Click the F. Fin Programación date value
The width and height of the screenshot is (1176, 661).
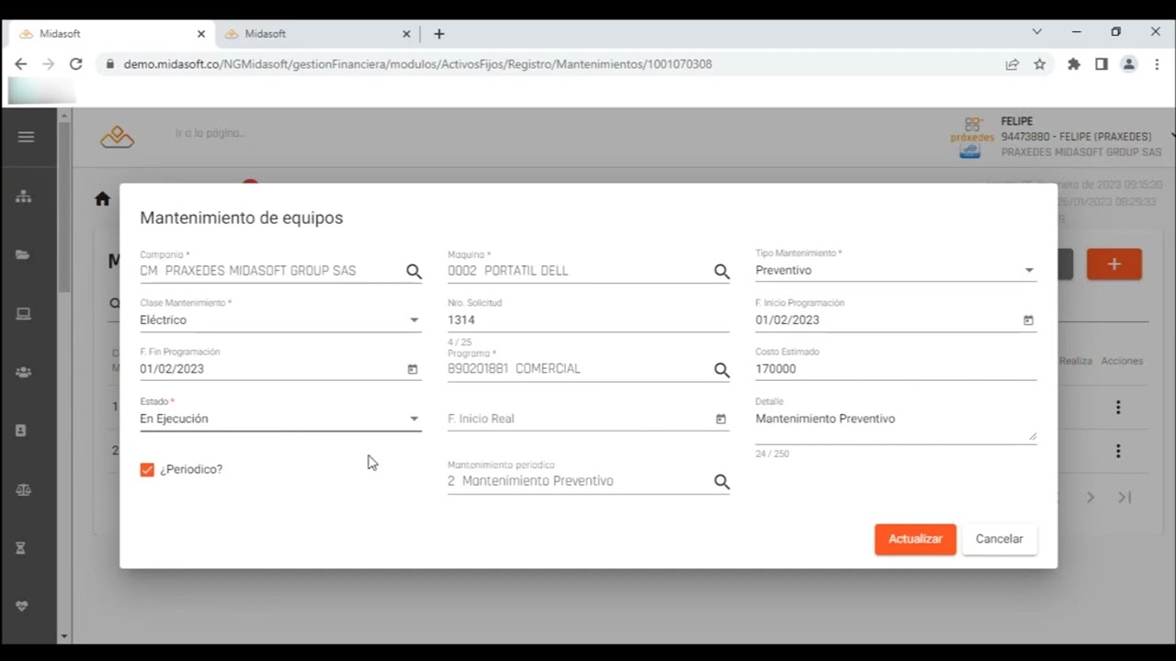(x=172, y=369)
